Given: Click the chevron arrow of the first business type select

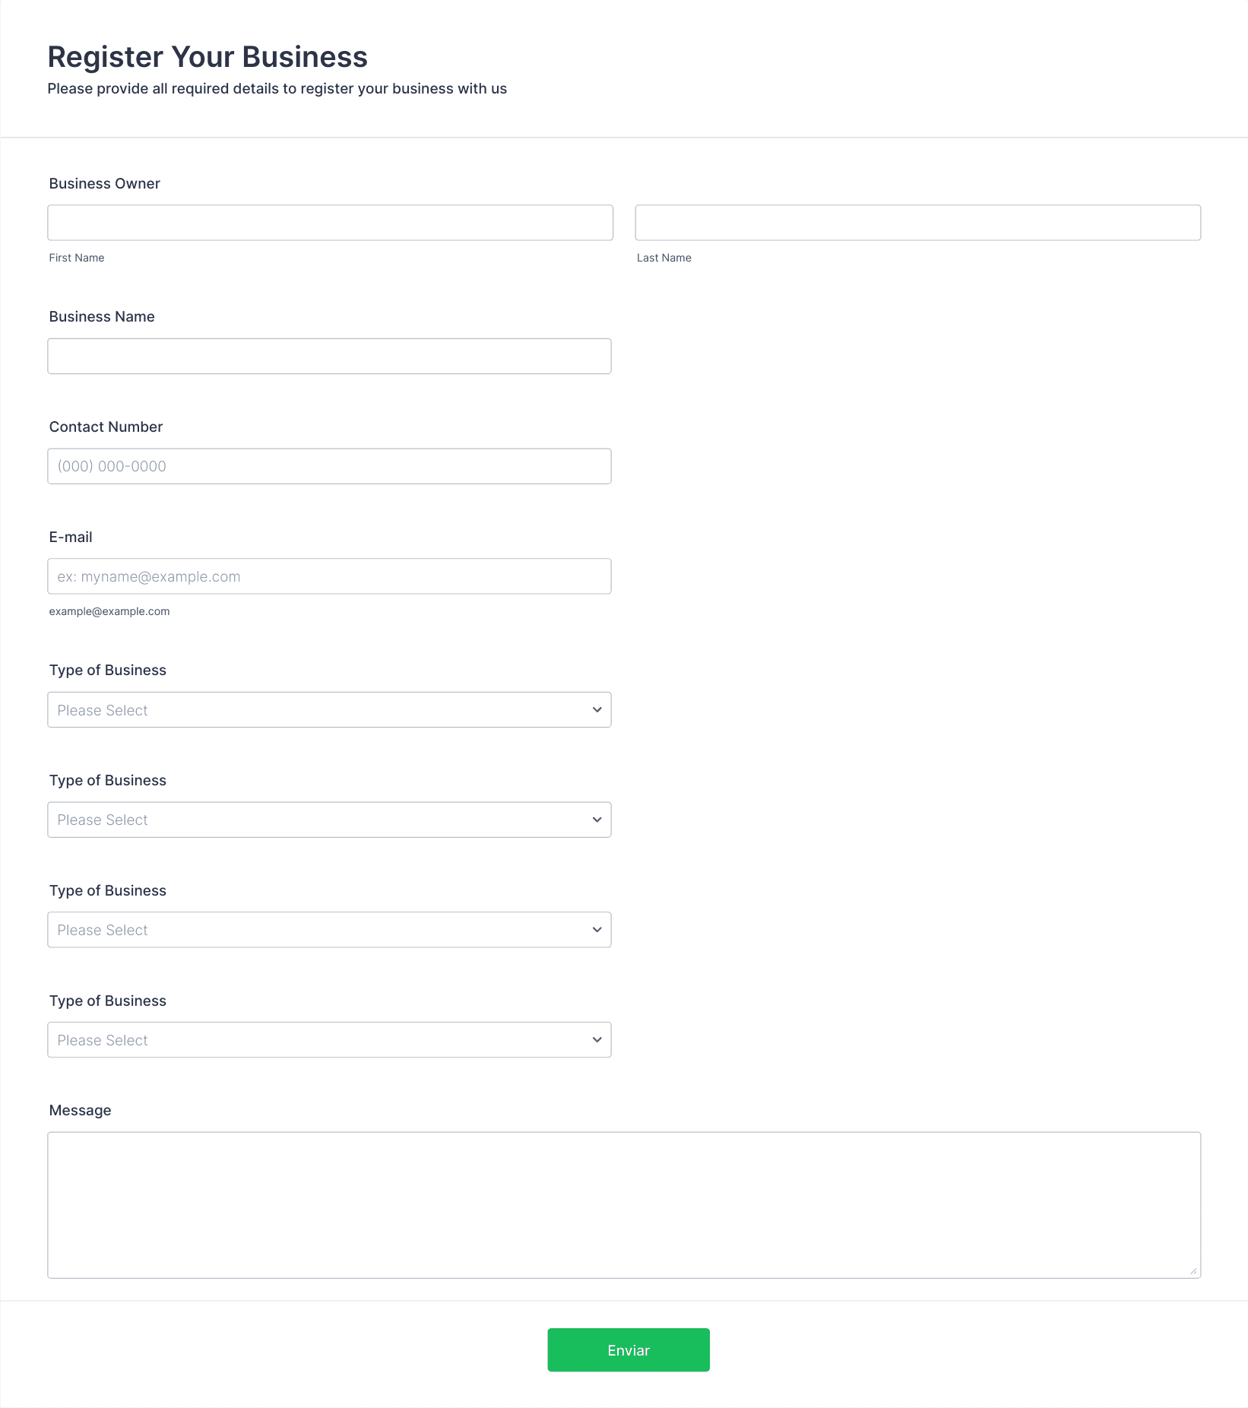Looking at the screenshot, I should coord(597,709).
